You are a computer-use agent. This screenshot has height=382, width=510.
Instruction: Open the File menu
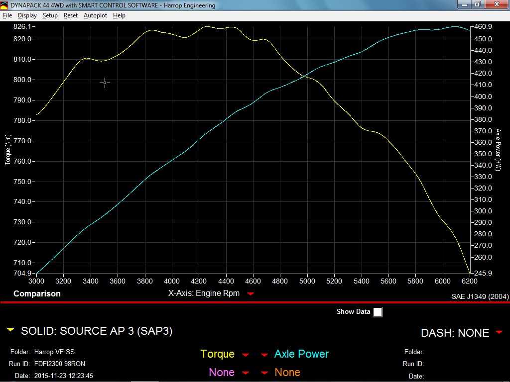pyautogui.click(x=7, y=15)
